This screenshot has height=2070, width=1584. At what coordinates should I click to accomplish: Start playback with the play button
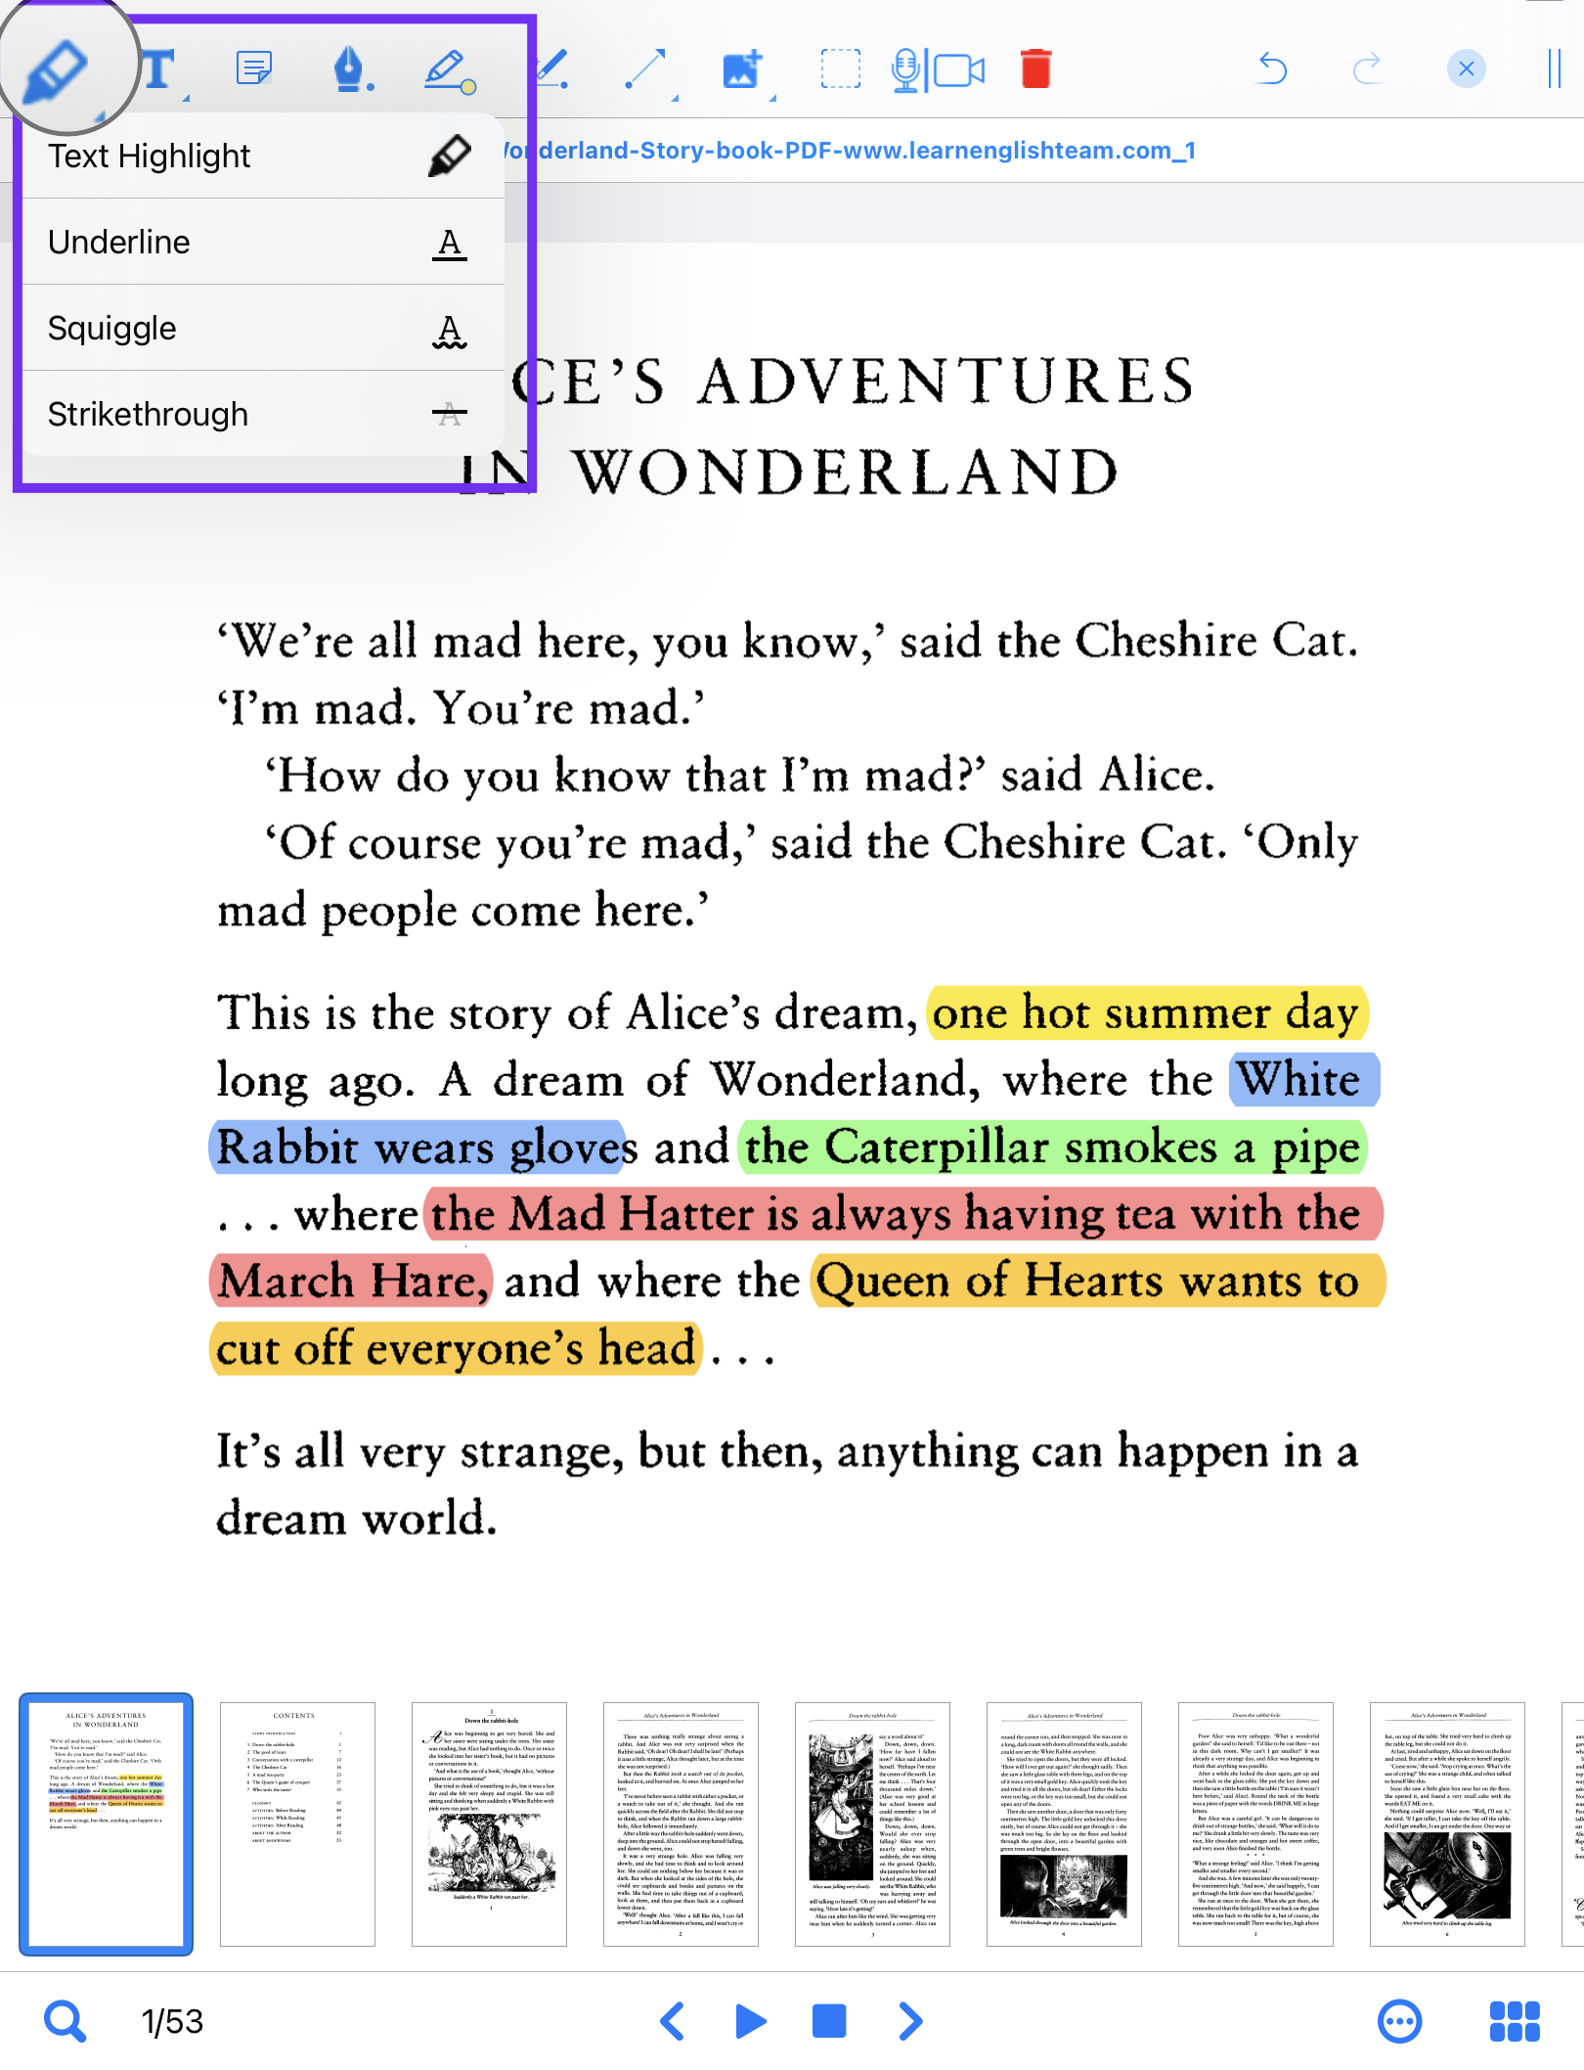(x=750, y=2021)
